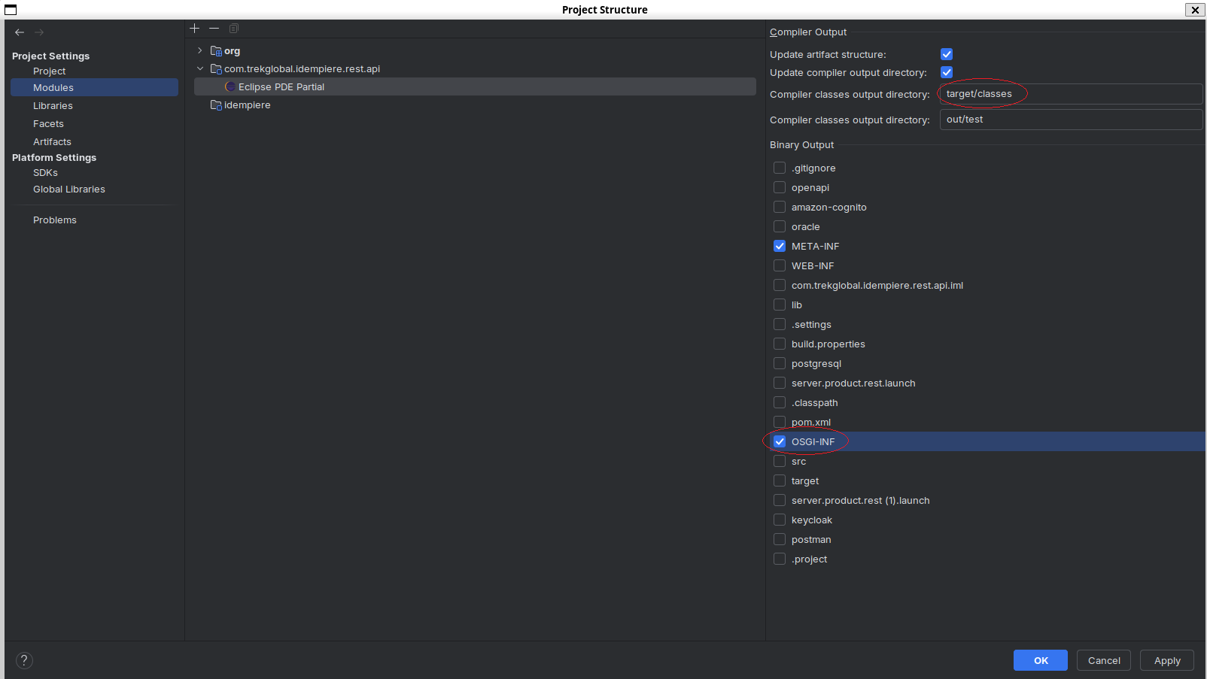
Task: Cancel the Project Structure dialog
Action: tap(1103, 659)
